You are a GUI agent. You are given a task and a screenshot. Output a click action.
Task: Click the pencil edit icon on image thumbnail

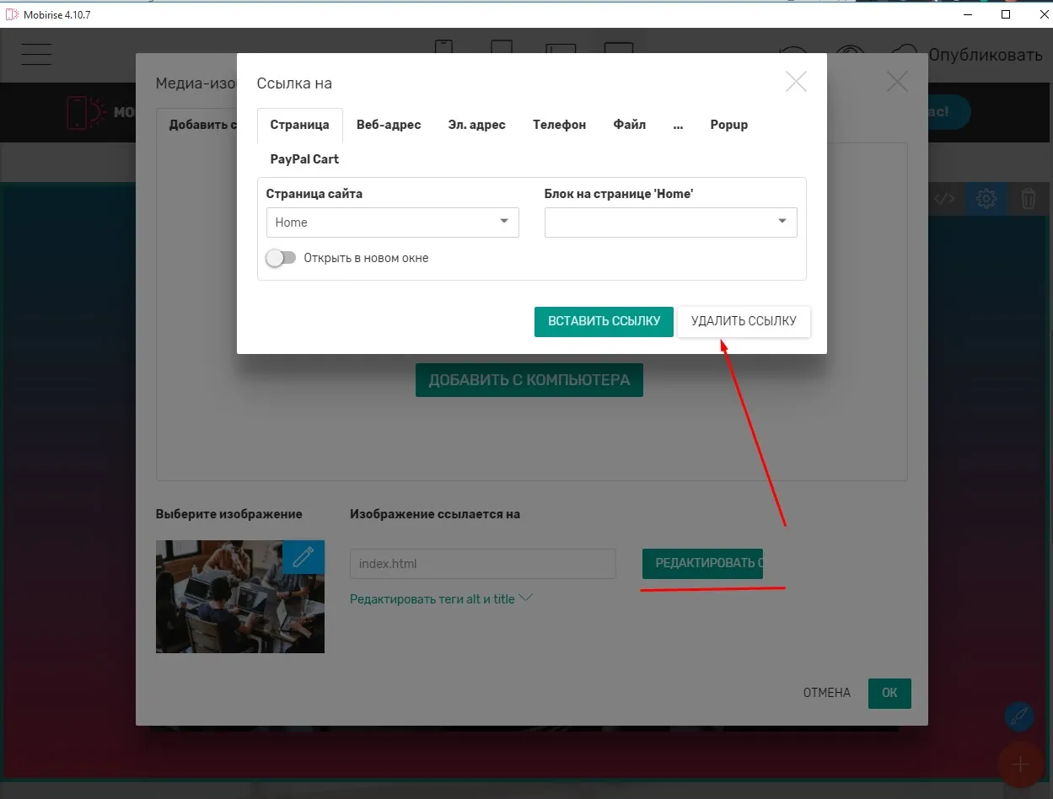pyautogui.click(x=304, y=557)
